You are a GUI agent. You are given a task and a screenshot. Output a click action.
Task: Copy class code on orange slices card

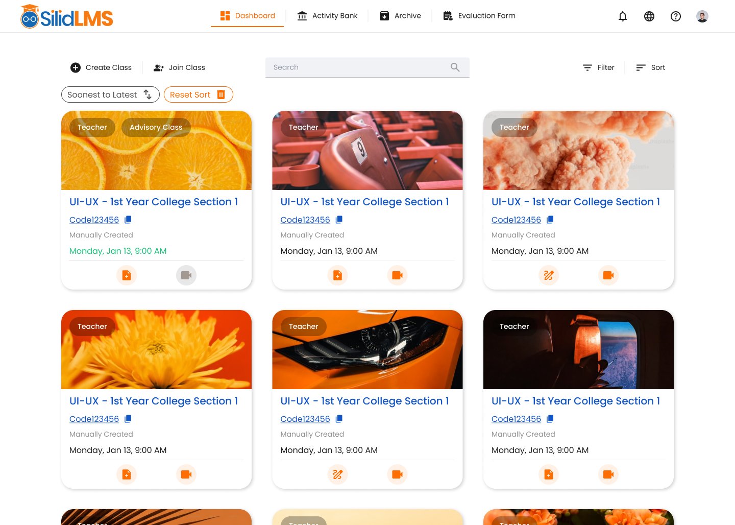pos(128,220)
